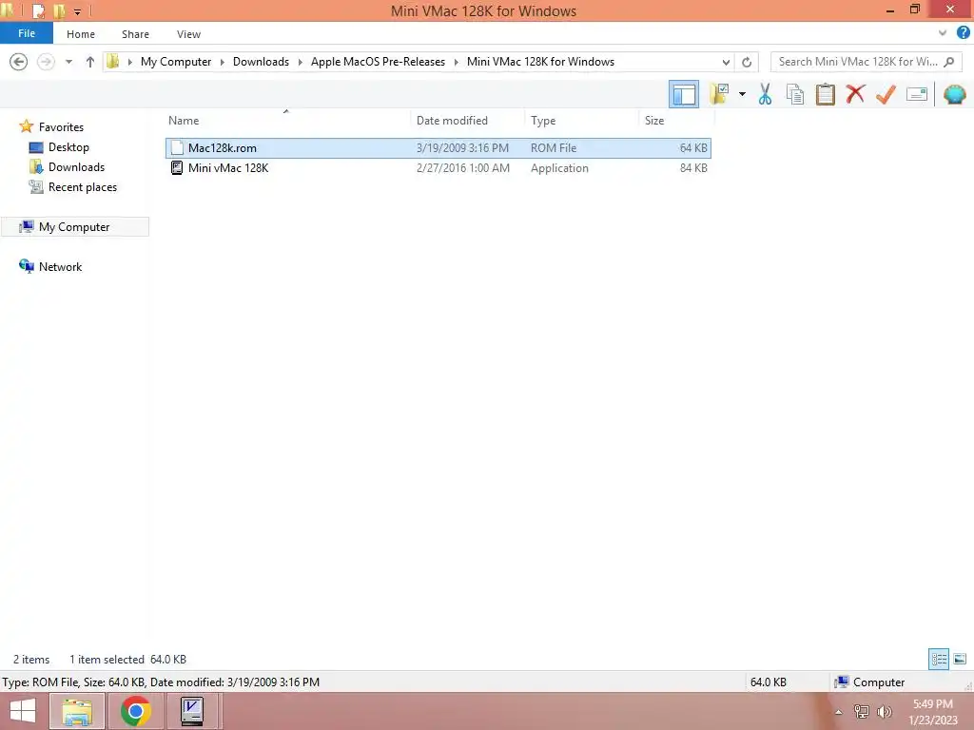Click the Mac128k.rom blank file icon
974x730 pixels.
click(177, 147)
